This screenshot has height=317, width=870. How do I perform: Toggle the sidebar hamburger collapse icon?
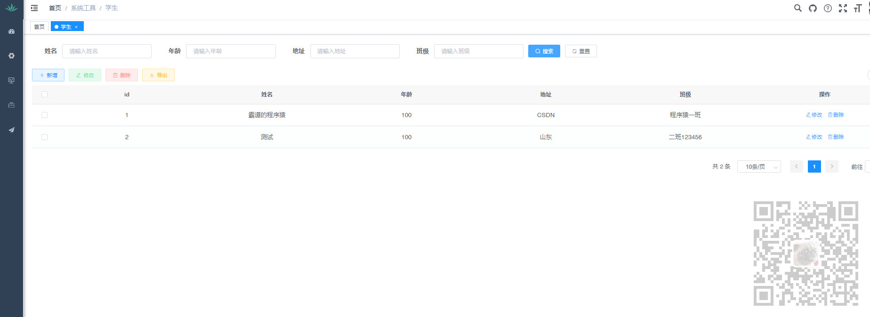tap(34, 8)
